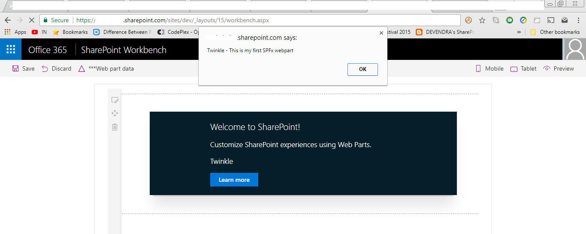
Task: Open Preview mode
Action: tap(559, 68)
